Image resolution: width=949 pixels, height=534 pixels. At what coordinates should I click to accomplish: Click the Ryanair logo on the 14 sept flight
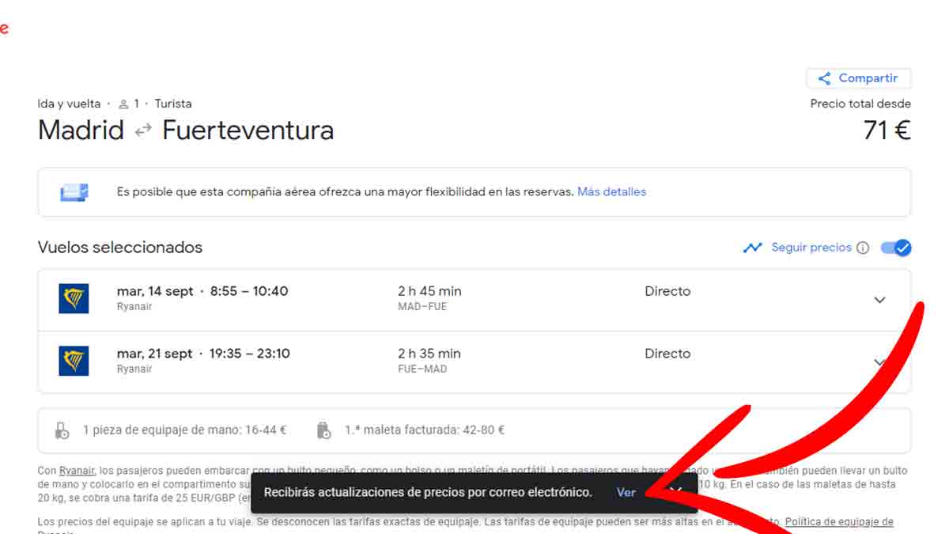point(74,298)
